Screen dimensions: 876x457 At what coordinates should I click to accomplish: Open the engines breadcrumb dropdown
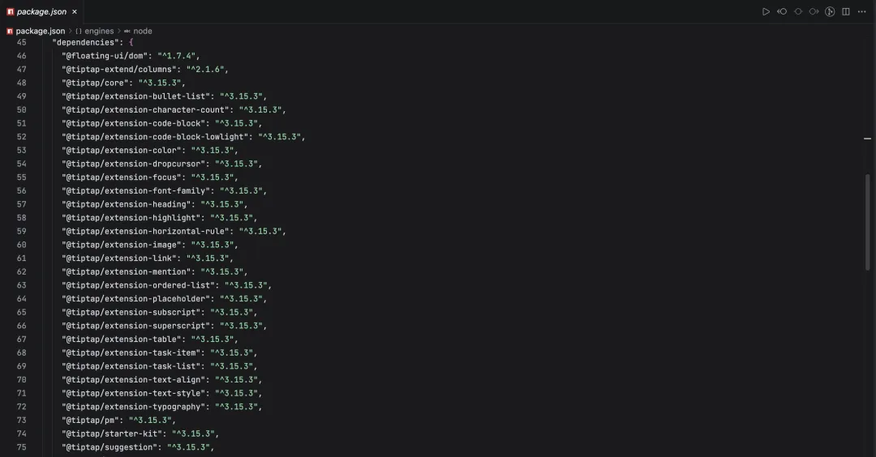[x=99, y=32]
